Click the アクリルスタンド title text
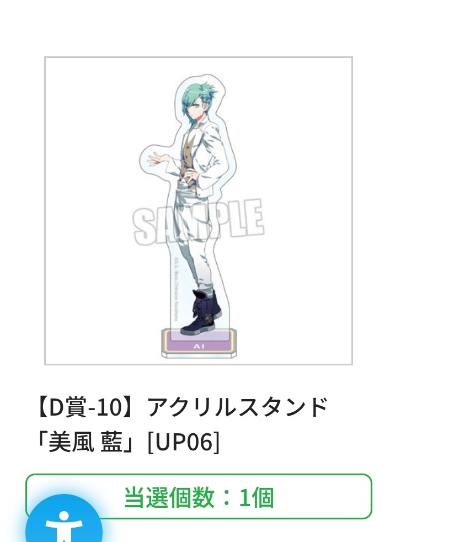 (238, 407)
